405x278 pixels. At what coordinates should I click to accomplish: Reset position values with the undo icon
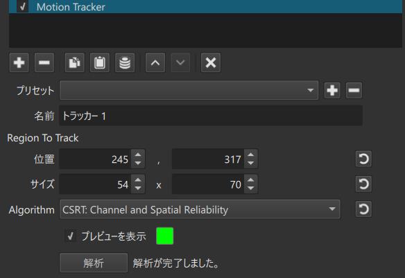click(363, 159)
